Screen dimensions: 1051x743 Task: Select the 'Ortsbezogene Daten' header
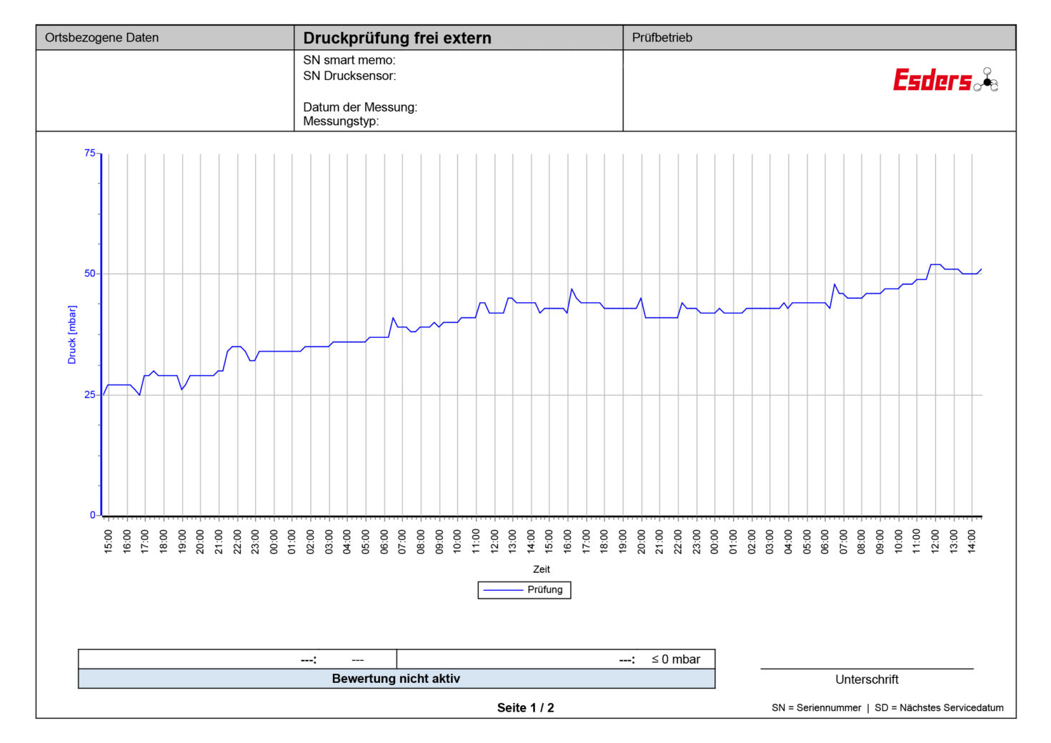click(101, 38)
